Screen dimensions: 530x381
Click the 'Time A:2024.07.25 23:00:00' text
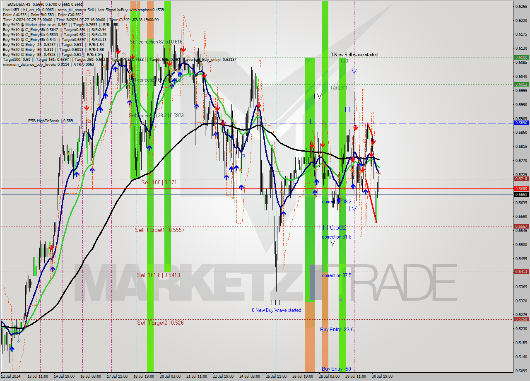click(27, 19)
